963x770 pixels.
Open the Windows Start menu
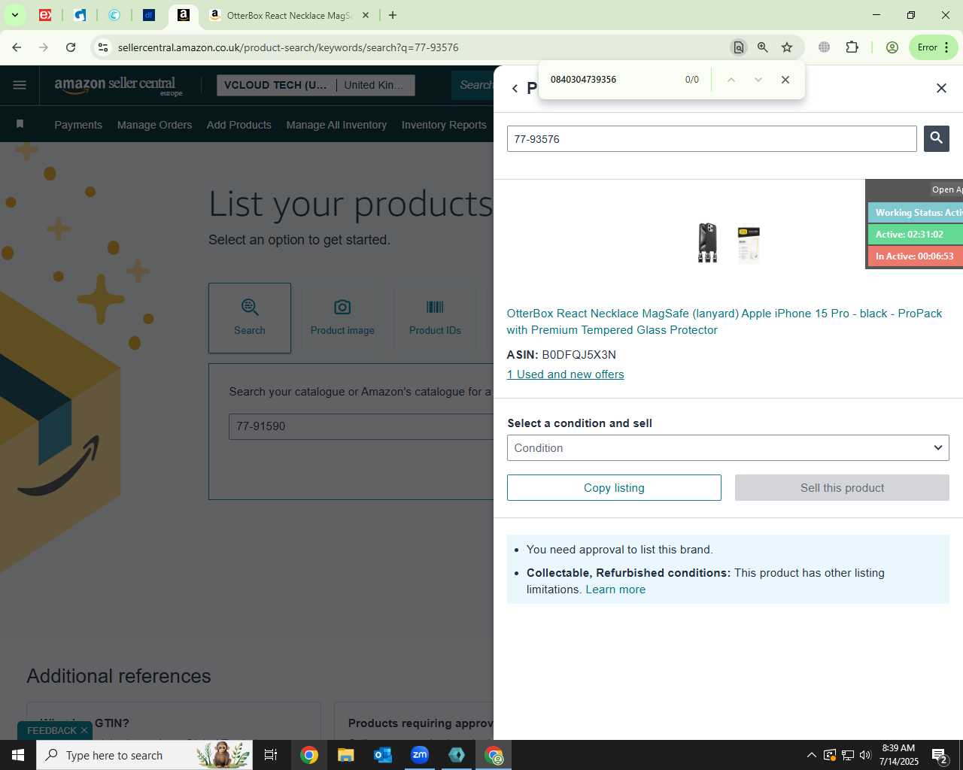tap(18, 755)
